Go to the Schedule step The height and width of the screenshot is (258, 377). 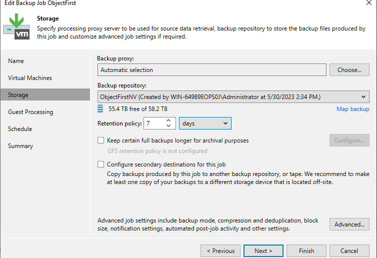coord(20,129)
